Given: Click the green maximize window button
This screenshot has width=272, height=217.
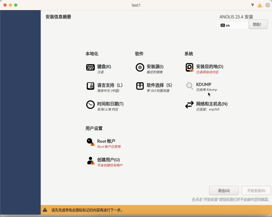Looking at the screenshot, I should pos(16,5).
